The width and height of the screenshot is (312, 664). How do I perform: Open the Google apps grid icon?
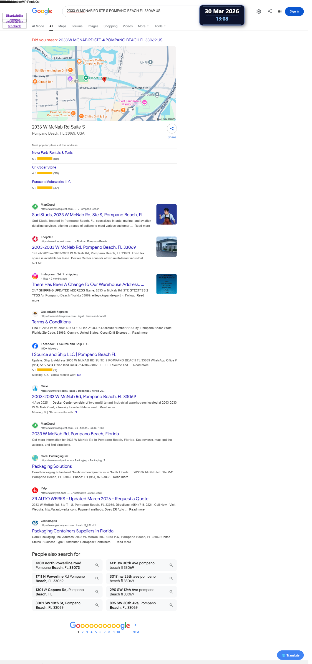(280, 11)
